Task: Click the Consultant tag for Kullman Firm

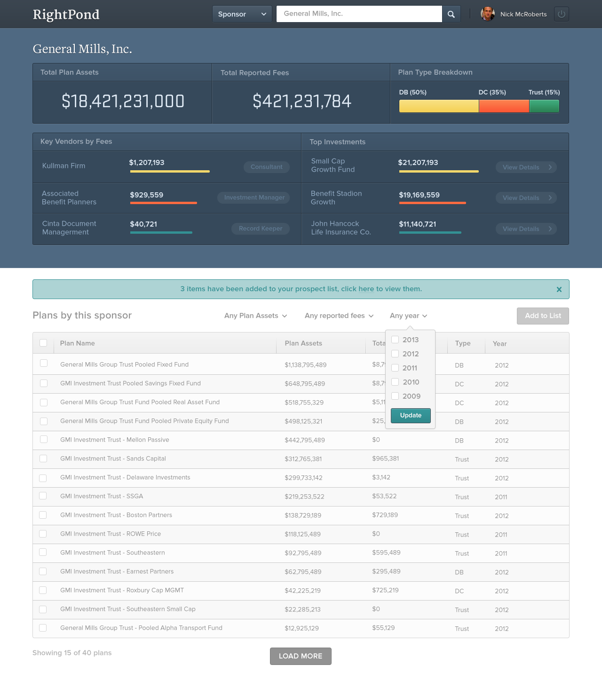Action: (266, 167)
